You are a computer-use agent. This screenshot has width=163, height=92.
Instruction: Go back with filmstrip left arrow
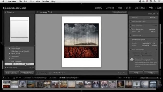coord(17,78)
